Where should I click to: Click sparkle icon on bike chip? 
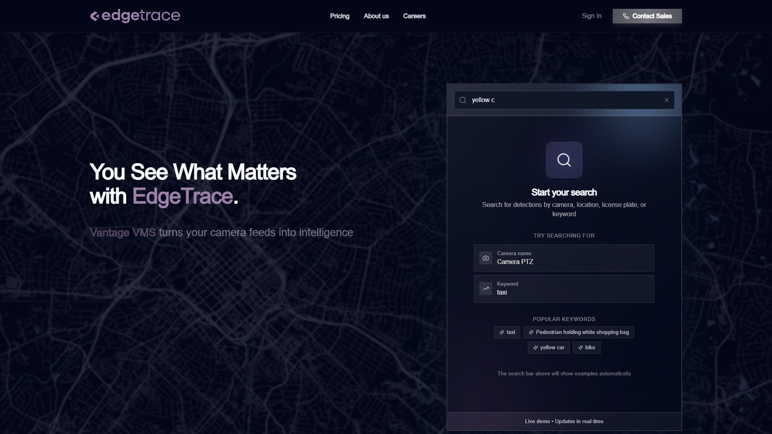click(x=581, y=348)
